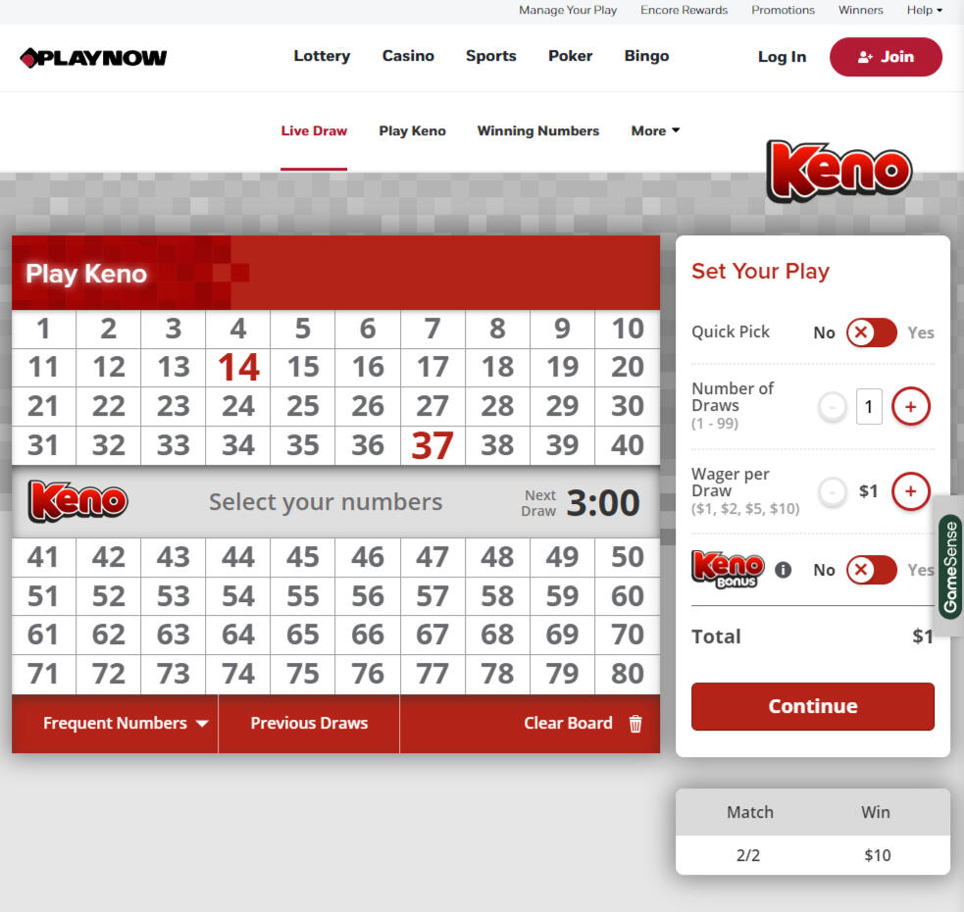Click the Number of Draws input field
Image resolution: width=964 pixels, height=912 pixels.
pyautogui.click(x=869, y=406)
